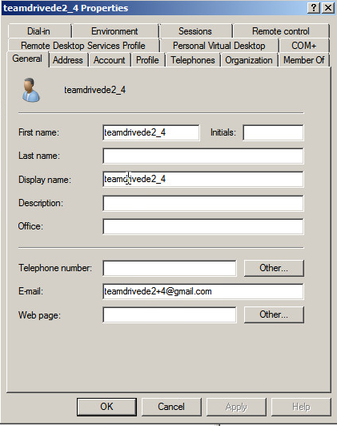Confirm changes with OK button

coord(106,407)
